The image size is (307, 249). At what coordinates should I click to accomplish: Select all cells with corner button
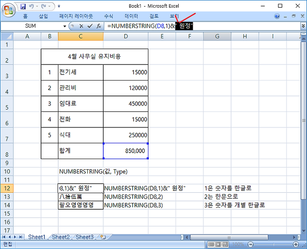click(x=7, y=36)
